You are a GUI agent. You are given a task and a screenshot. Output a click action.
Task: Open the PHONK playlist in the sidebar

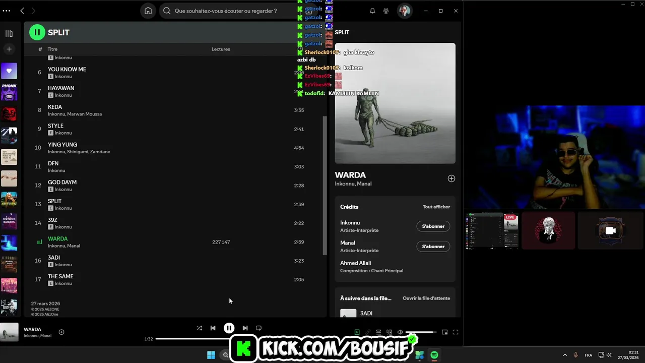9,92
